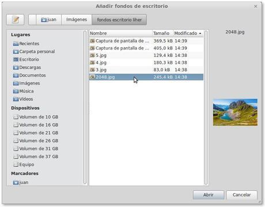Screen dimensions: 265x207
Task: Click the mountain lake preview thumbnail
Action: 235,112
